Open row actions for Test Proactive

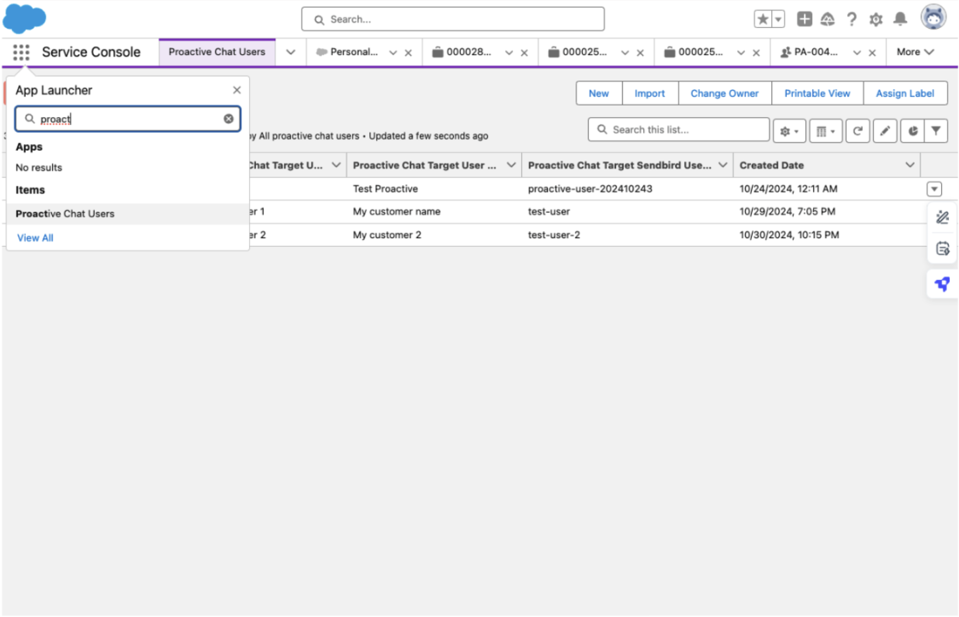pos(934,189)
